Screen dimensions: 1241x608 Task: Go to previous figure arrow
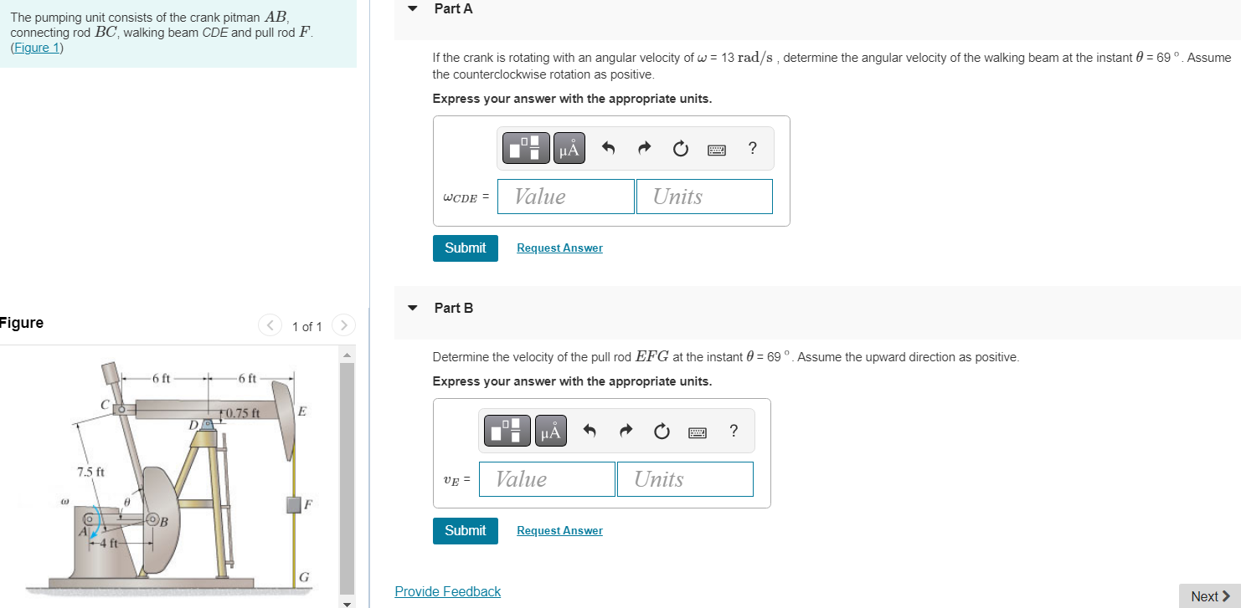[270, 325]
